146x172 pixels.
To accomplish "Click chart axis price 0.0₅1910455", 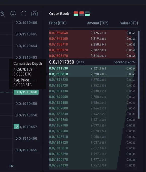I will pyautogui.click(x=26, y=150).
